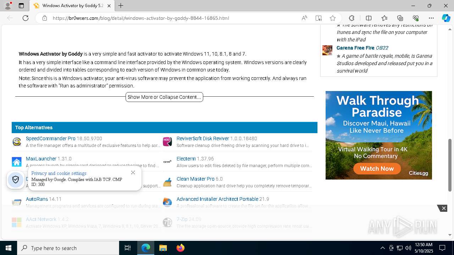Open Edge Settings and more menu
The width and height of the screenshot is (454, 255).
coord(431,18)
